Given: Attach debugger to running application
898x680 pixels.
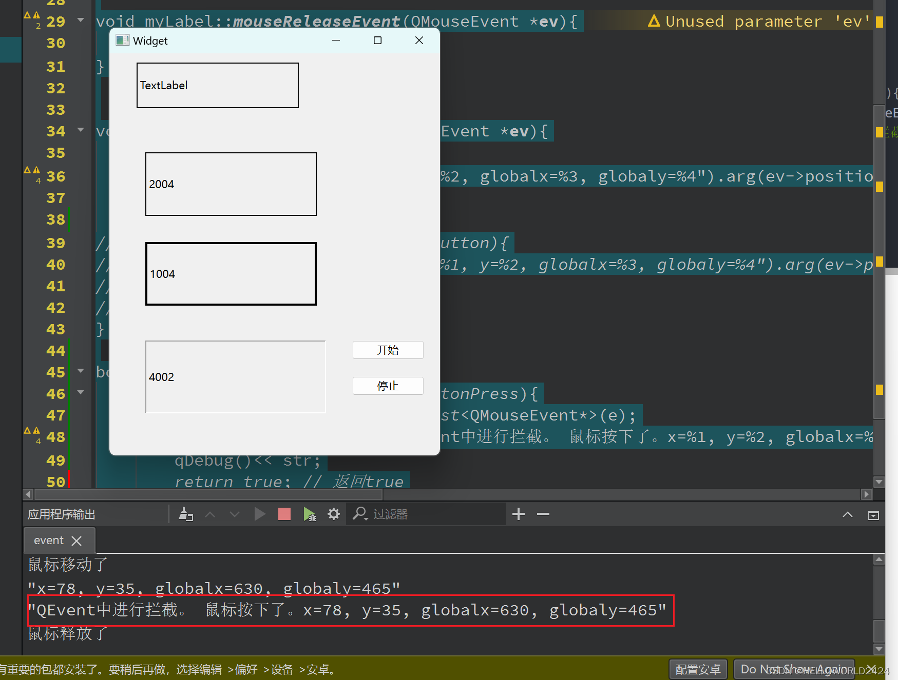Looking at the screenshot, I should point(310,514).
